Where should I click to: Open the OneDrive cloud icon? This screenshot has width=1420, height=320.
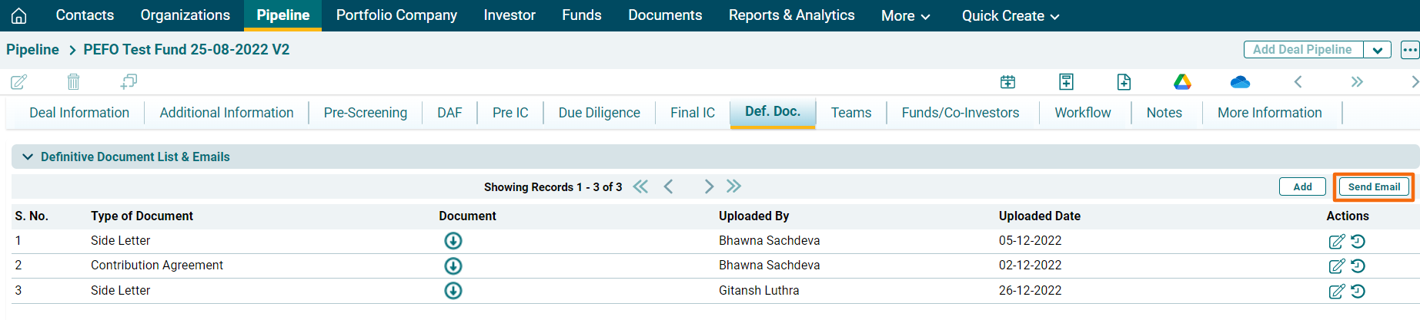[1240, 82]
